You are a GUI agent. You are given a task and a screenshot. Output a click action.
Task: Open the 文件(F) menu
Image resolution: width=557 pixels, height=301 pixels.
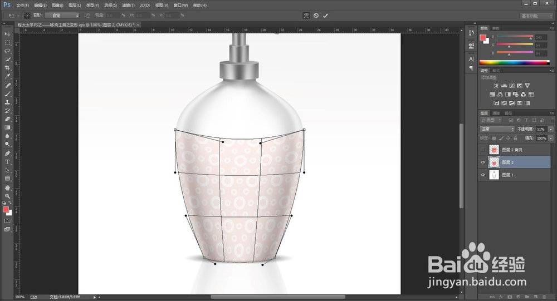click(x=22, y=6)
